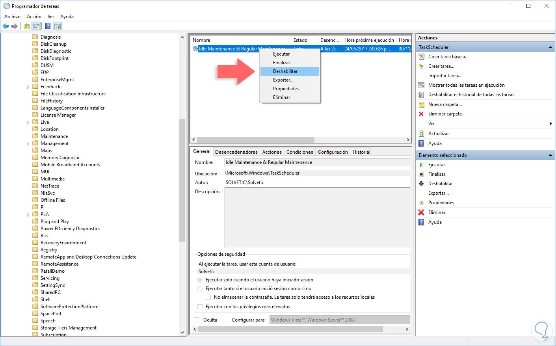Choose Propiedades from the context menu
Image resolution: width=556 pixels, height=346 pixels.
point(290,89)
